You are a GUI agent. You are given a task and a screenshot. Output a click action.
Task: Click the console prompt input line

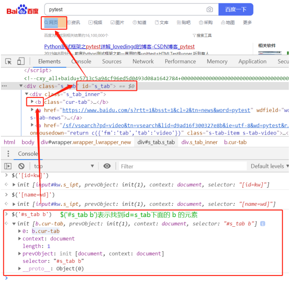[146, 278]
